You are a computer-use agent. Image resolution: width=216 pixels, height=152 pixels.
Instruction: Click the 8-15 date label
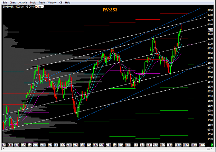coord(121,145)
